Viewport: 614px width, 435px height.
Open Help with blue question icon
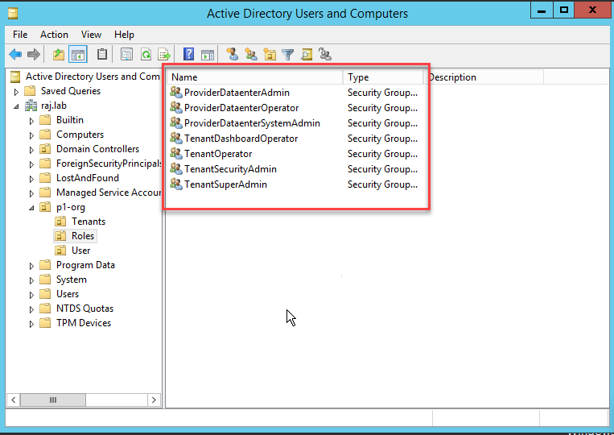[189, 54]
